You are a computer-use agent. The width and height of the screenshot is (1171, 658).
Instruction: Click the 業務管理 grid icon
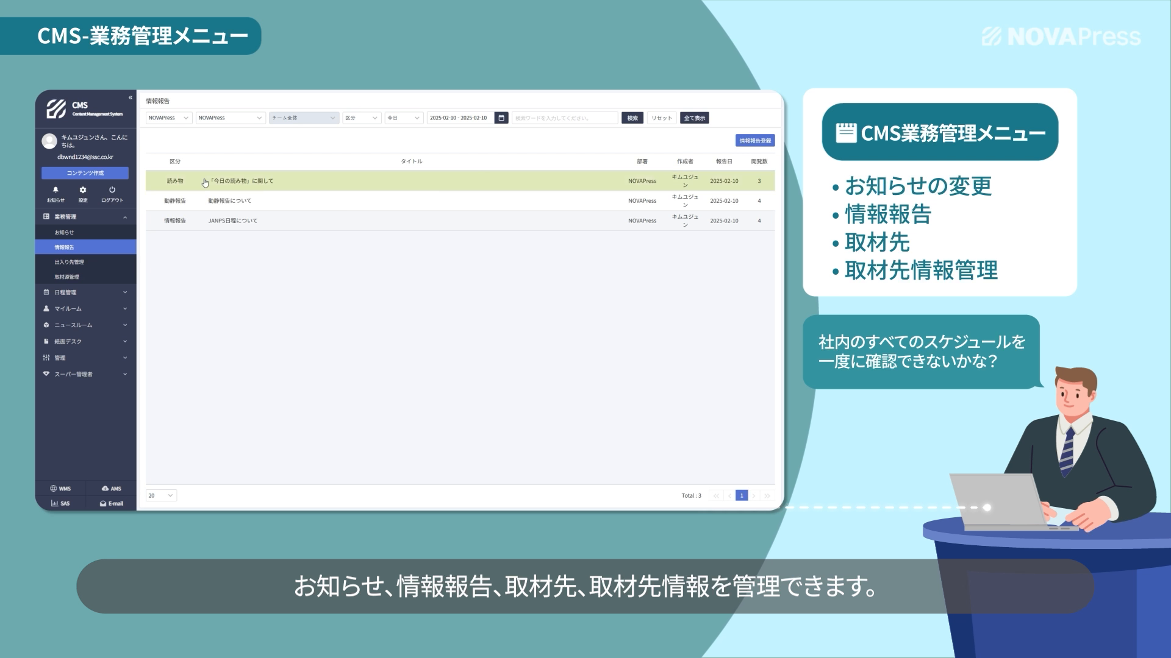point(46,216)
